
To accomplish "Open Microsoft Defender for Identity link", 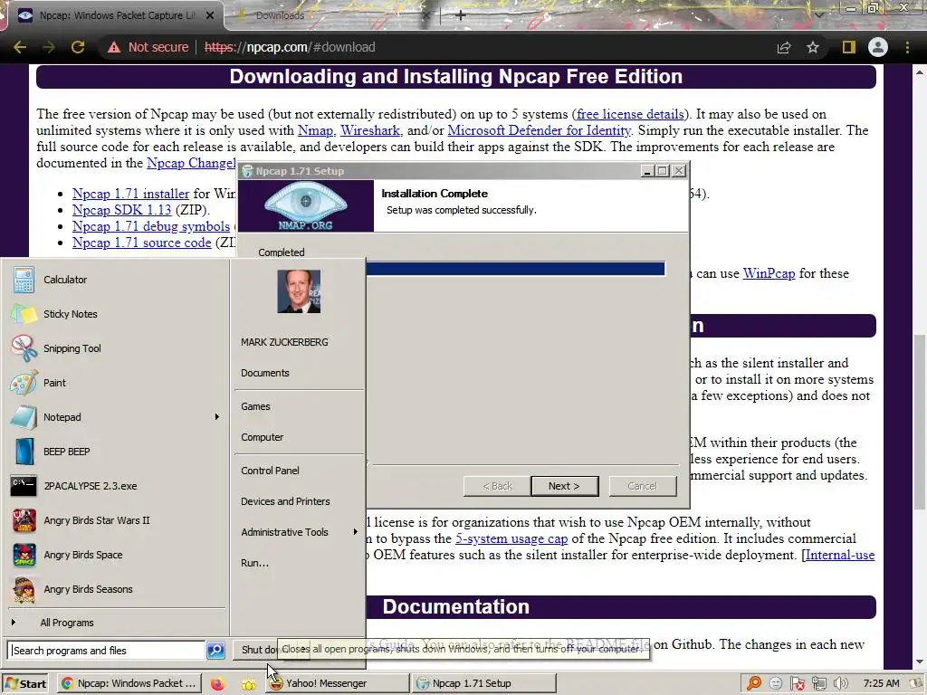I will coord(540,130).
